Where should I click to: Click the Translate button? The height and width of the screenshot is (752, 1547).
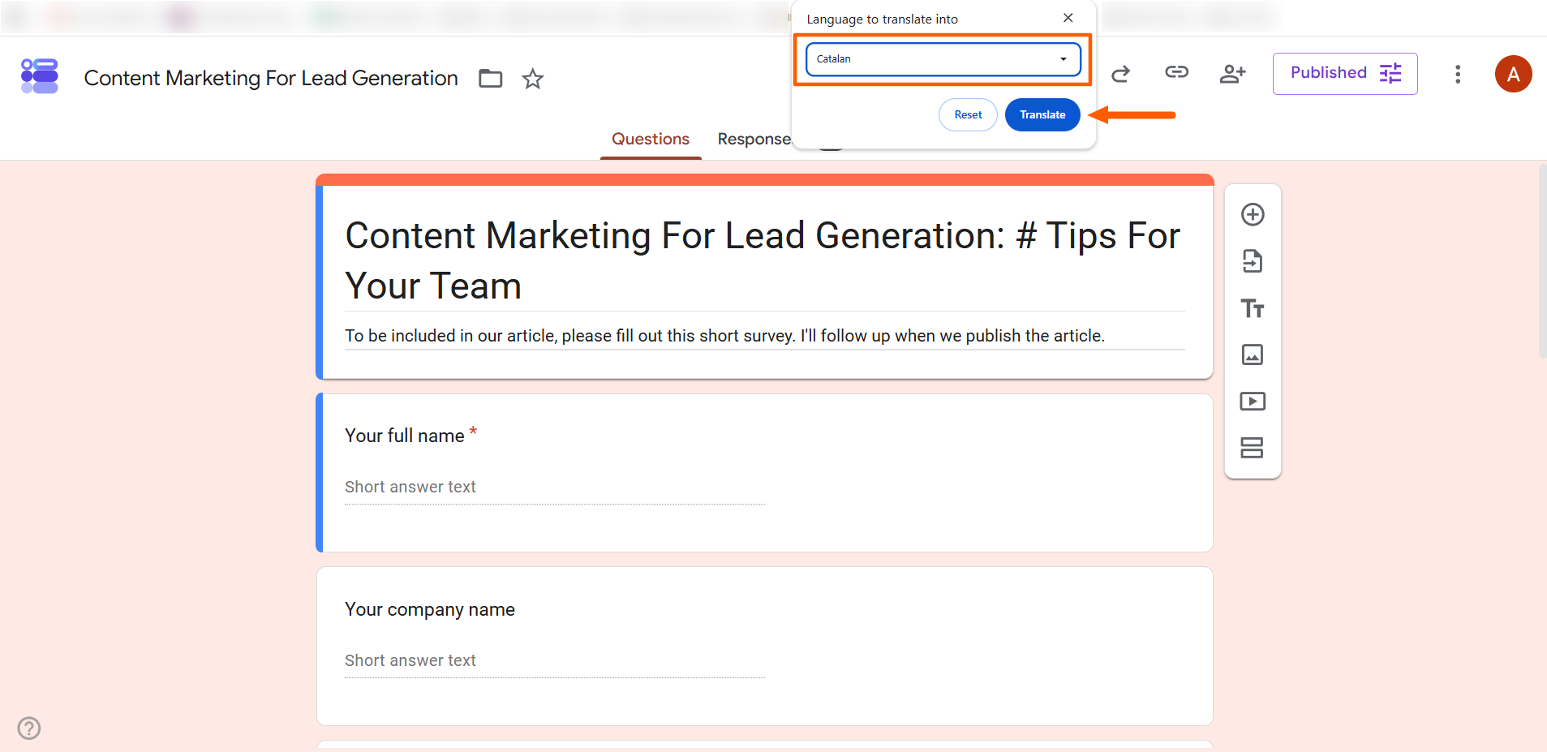(1042, 114)
